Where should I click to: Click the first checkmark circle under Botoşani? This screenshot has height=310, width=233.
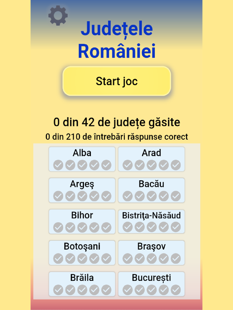point(59,258)
